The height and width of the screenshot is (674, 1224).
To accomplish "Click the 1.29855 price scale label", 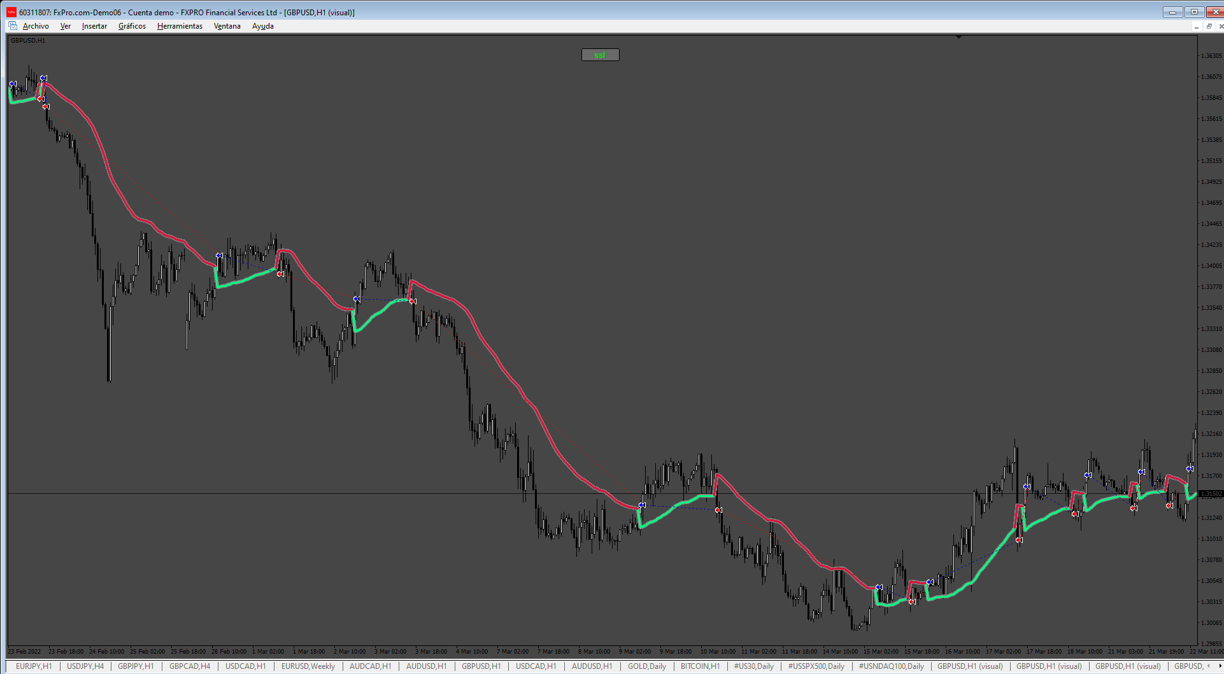I will 1211,644.
